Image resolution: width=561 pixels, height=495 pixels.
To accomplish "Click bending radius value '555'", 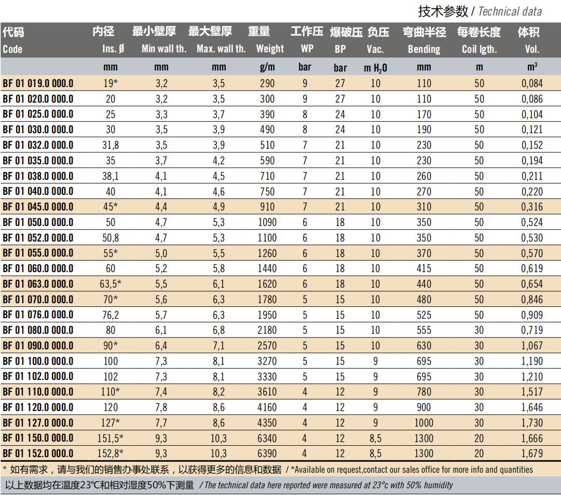I will [424, 330].
